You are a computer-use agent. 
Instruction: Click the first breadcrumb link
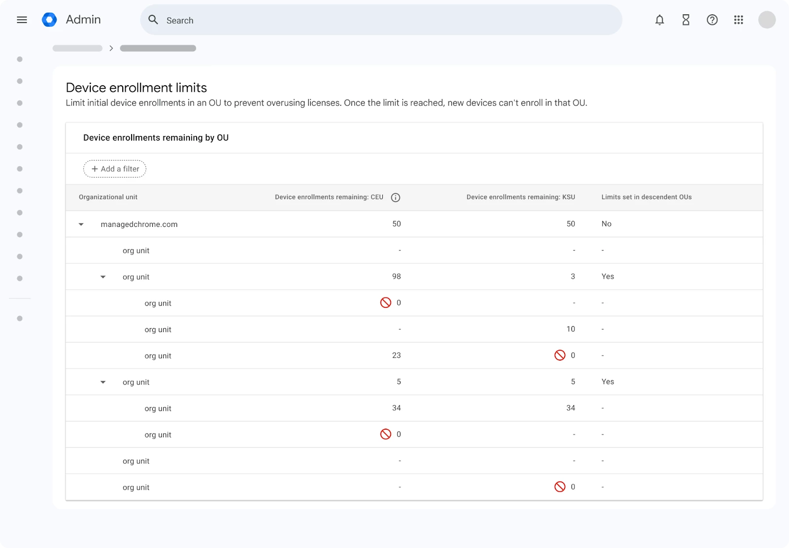[x=77, y=48]
